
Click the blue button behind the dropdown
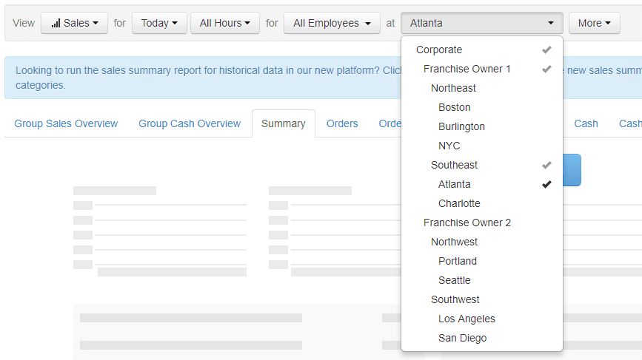[572, 170]
